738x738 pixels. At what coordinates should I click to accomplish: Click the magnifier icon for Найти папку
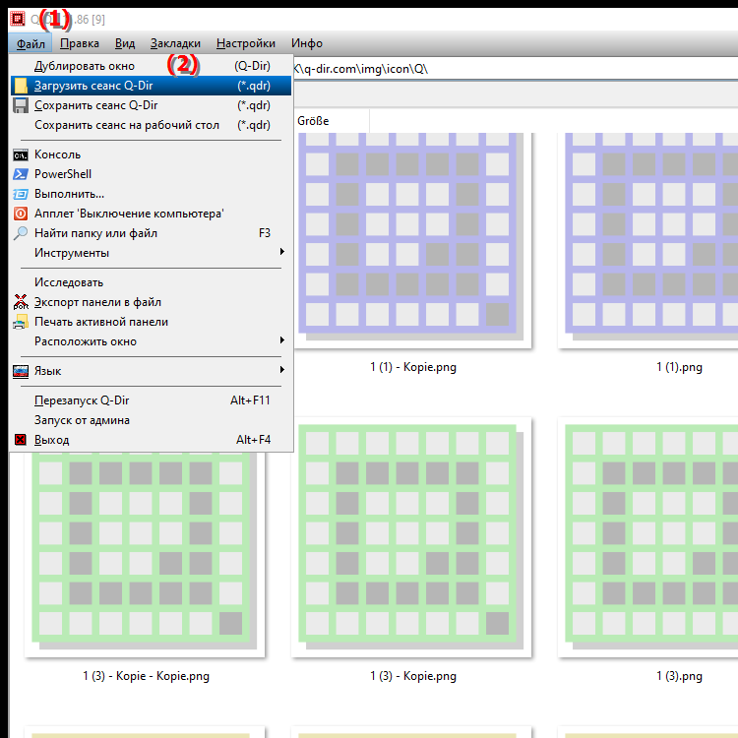pos(21,233)
